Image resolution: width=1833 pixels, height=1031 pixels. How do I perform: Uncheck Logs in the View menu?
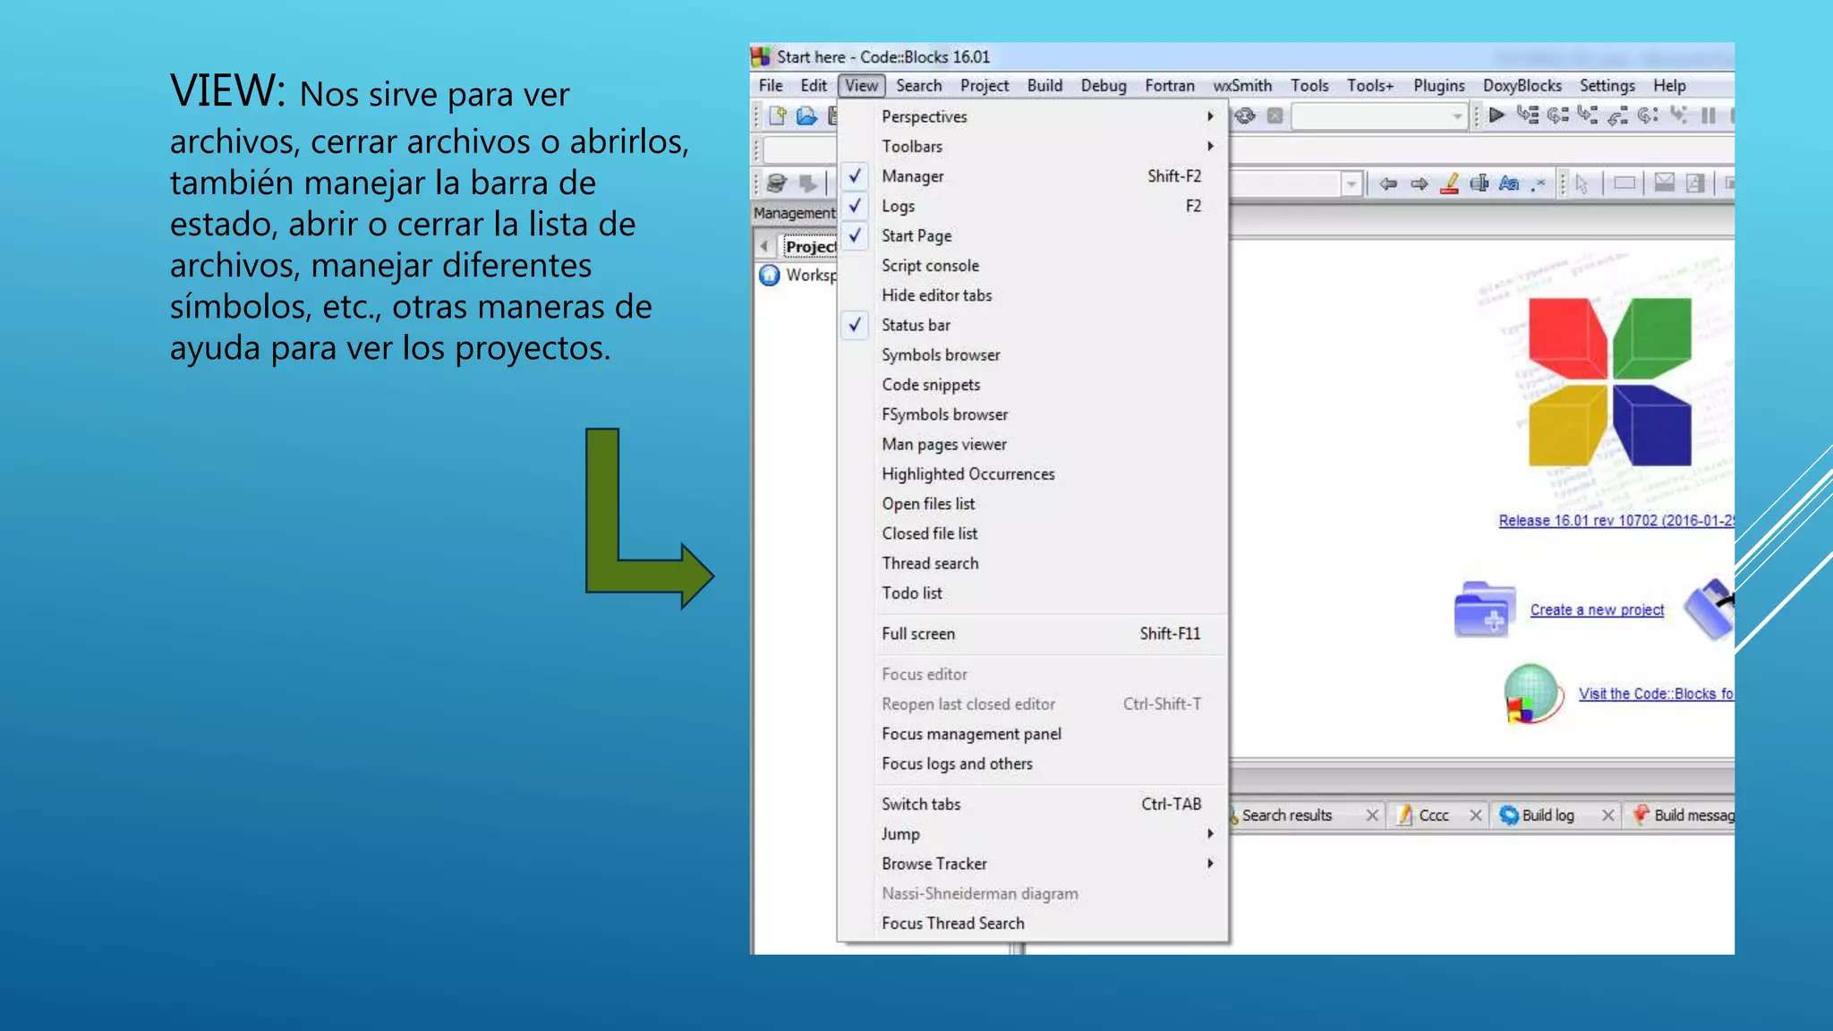pos(1035,206)
